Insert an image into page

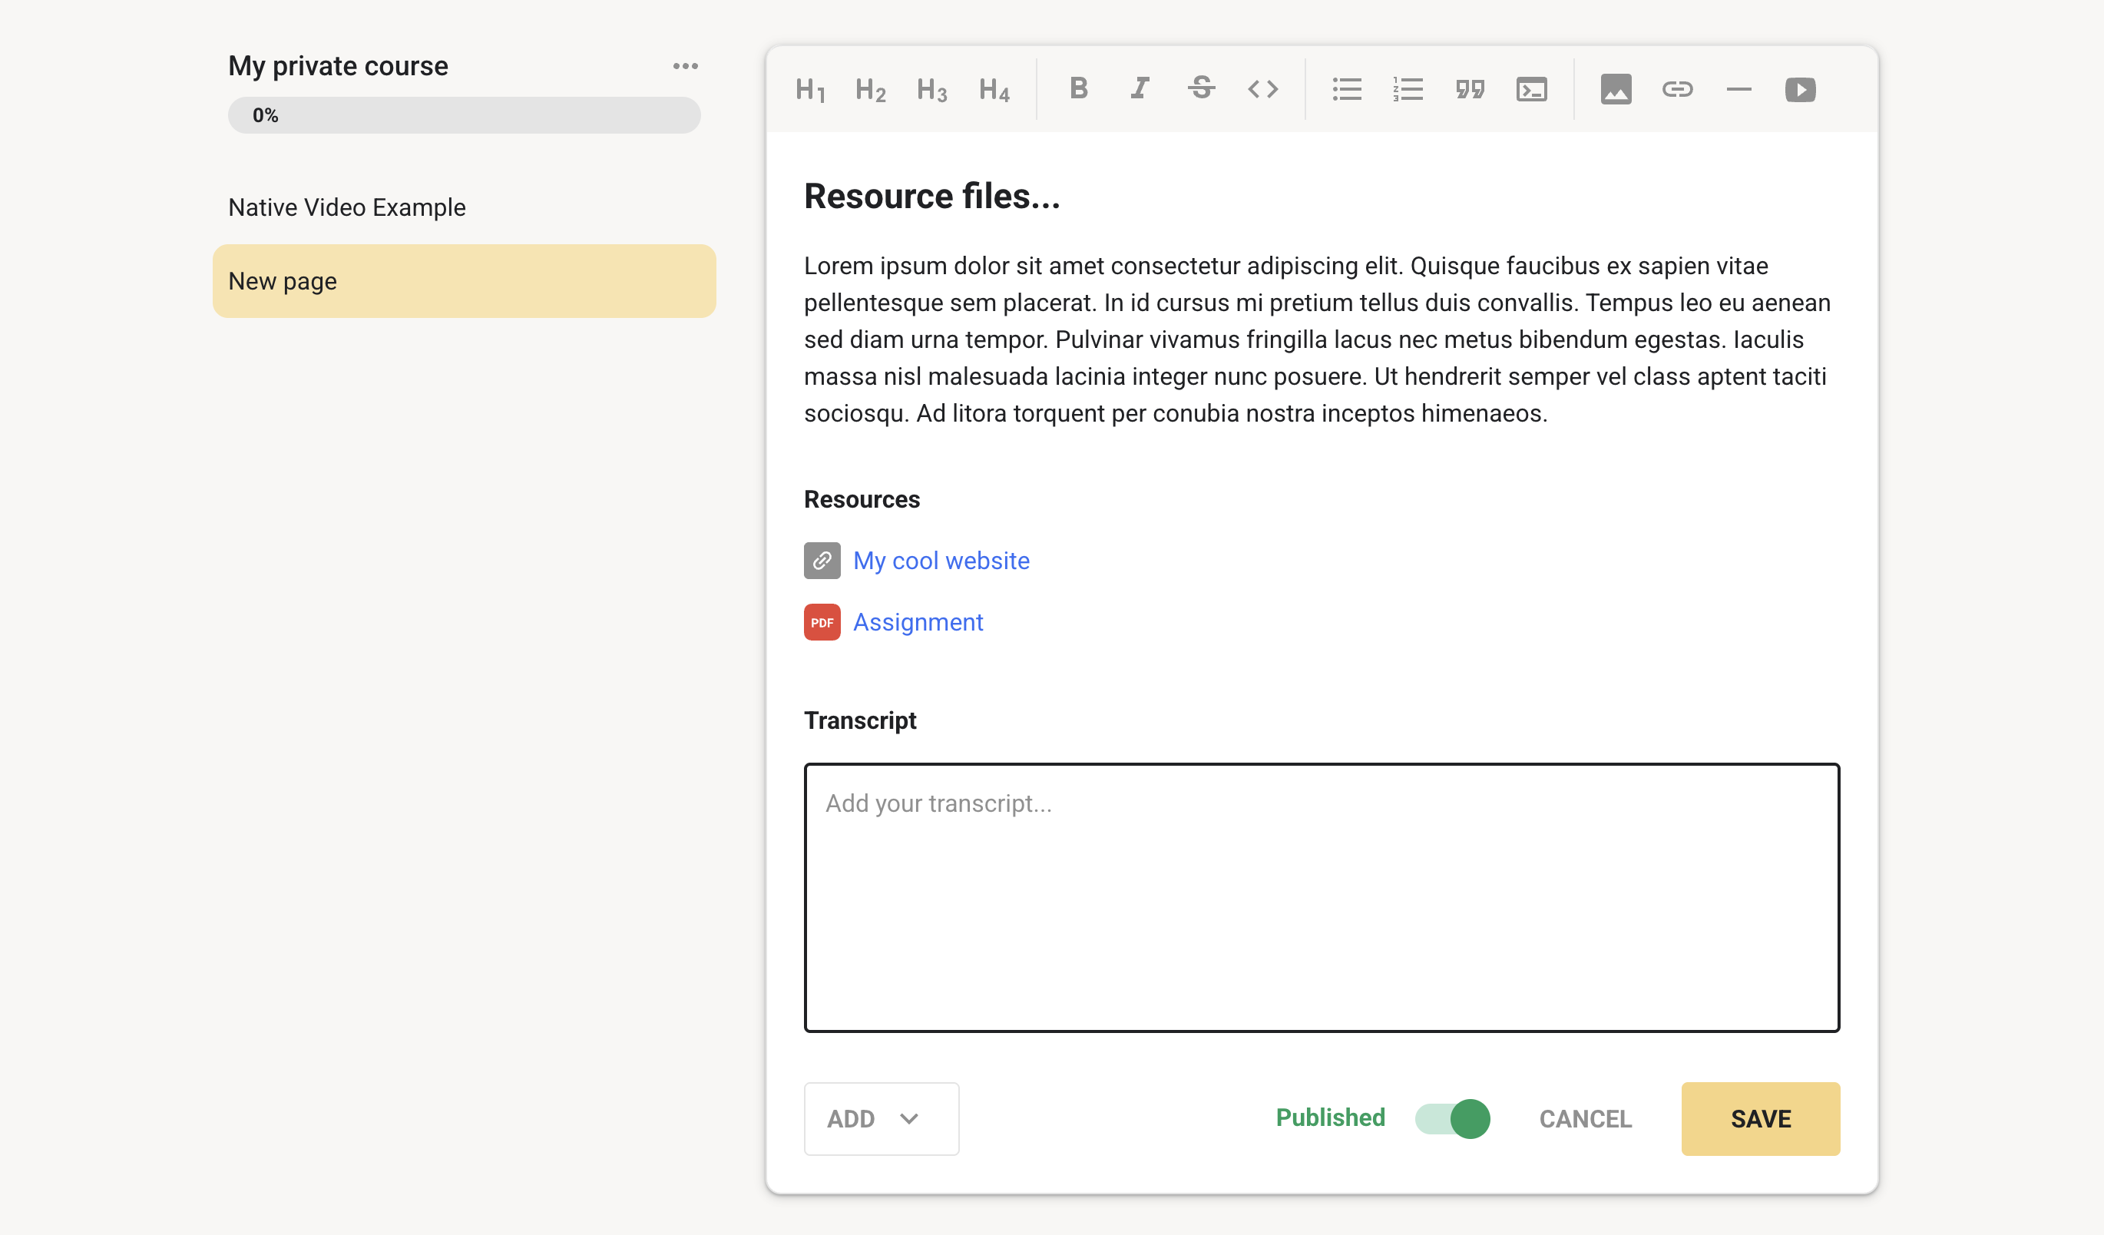click(x=1616, y=89)
